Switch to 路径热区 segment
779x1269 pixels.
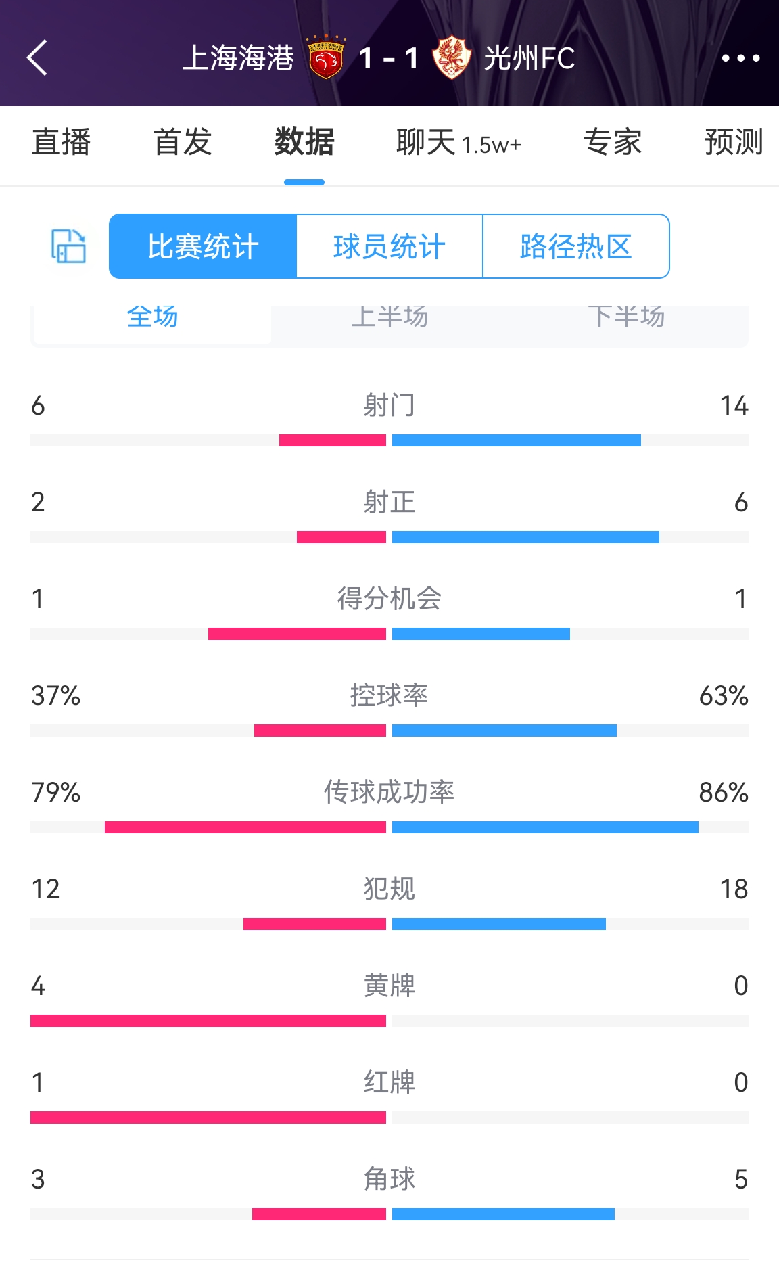576,246
